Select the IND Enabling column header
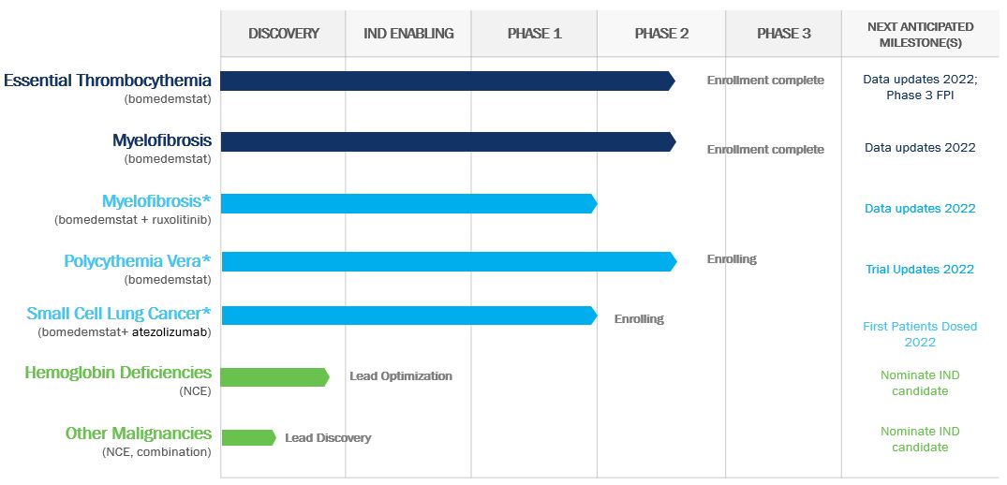Screen dimensions: 1007x485 [x=408, y=34]
